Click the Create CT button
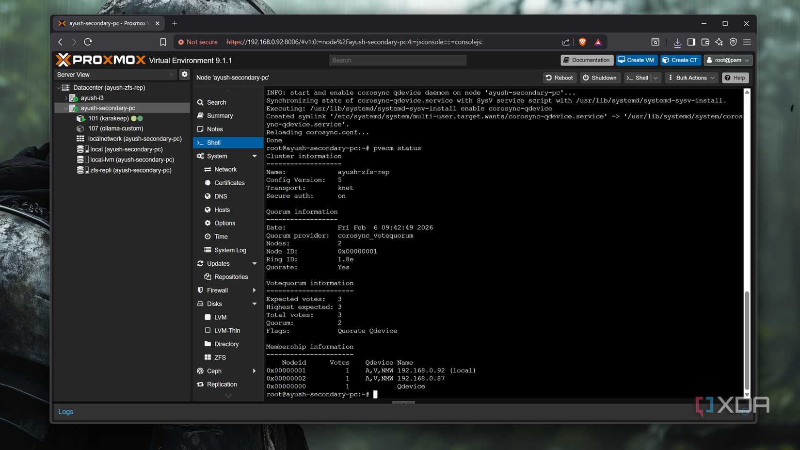Viewport: 800px width, 450px height. coord(680,60)
